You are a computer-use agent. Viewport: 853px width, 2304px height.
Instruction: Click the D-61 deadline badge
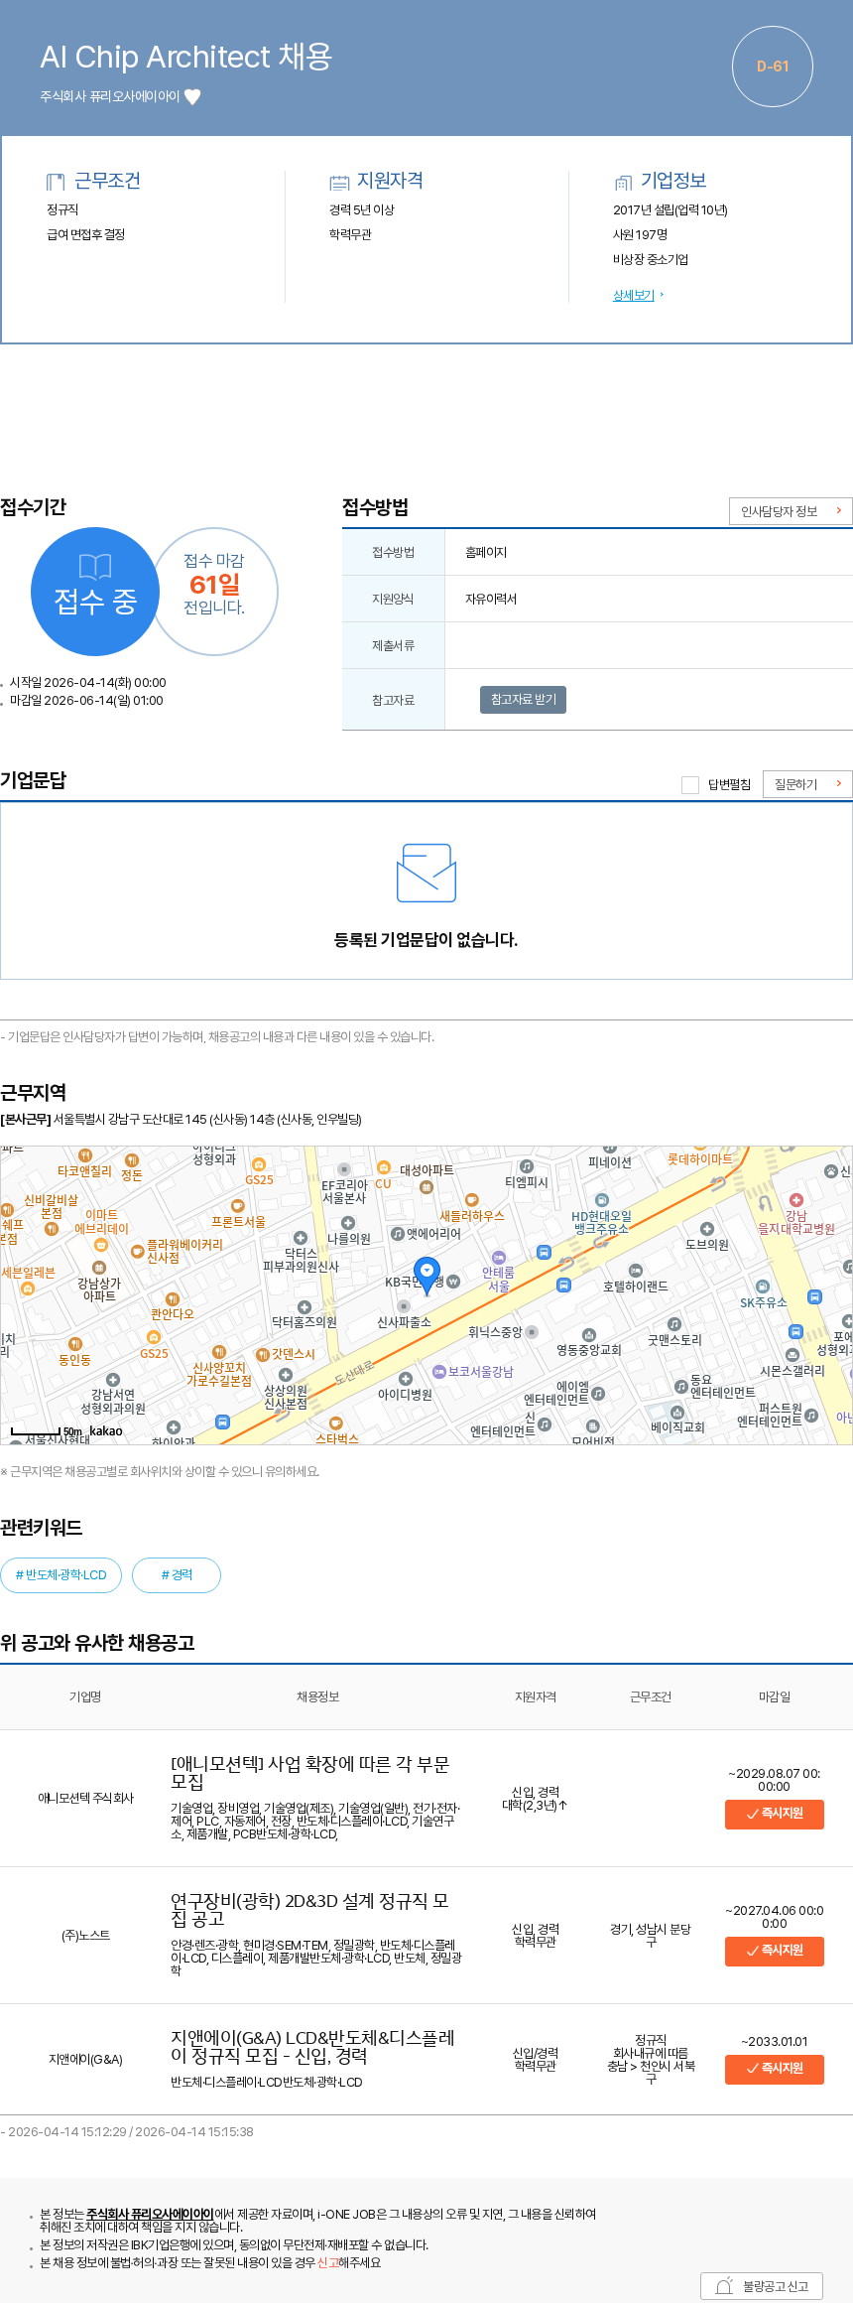(x=773, y=67)
